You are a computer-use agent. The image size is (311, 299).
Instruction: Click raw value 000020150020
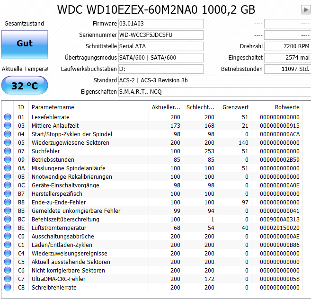coord(280,228)
